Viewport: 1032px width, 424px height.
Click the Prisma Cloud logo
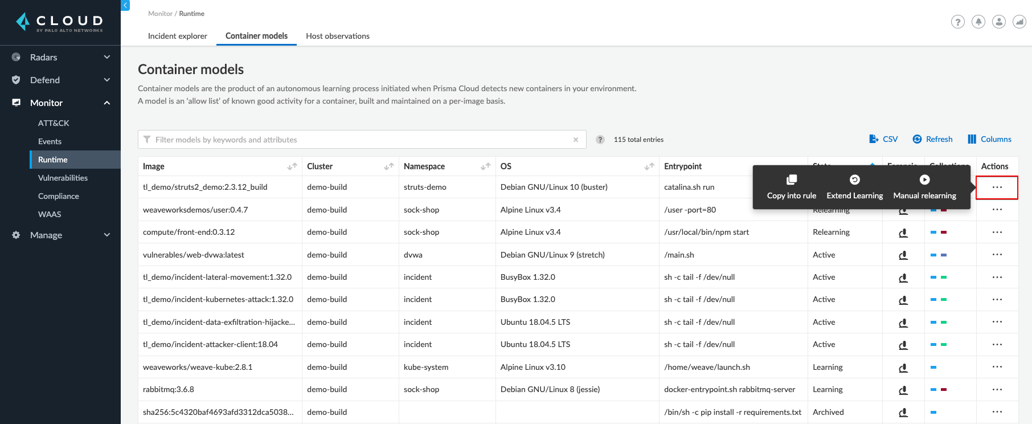60,22
